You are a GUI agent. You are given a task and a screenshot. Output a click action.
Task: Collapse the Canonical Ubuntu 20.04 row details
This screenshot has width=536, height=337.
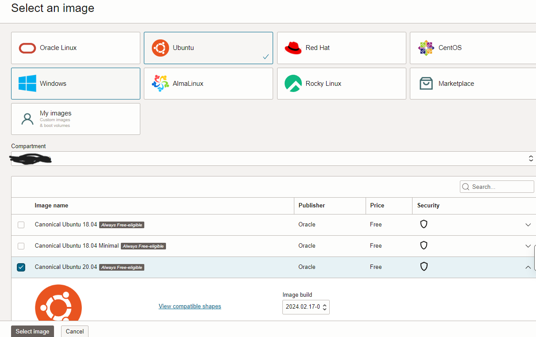click(x=528, y=267)
